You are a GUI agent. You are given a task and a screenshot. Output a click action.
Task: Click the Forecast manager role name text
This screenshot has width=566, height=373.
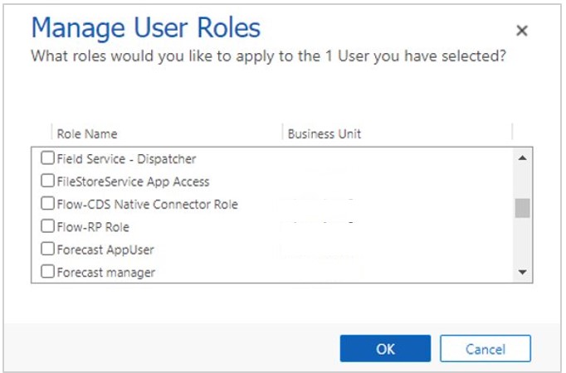106,271
